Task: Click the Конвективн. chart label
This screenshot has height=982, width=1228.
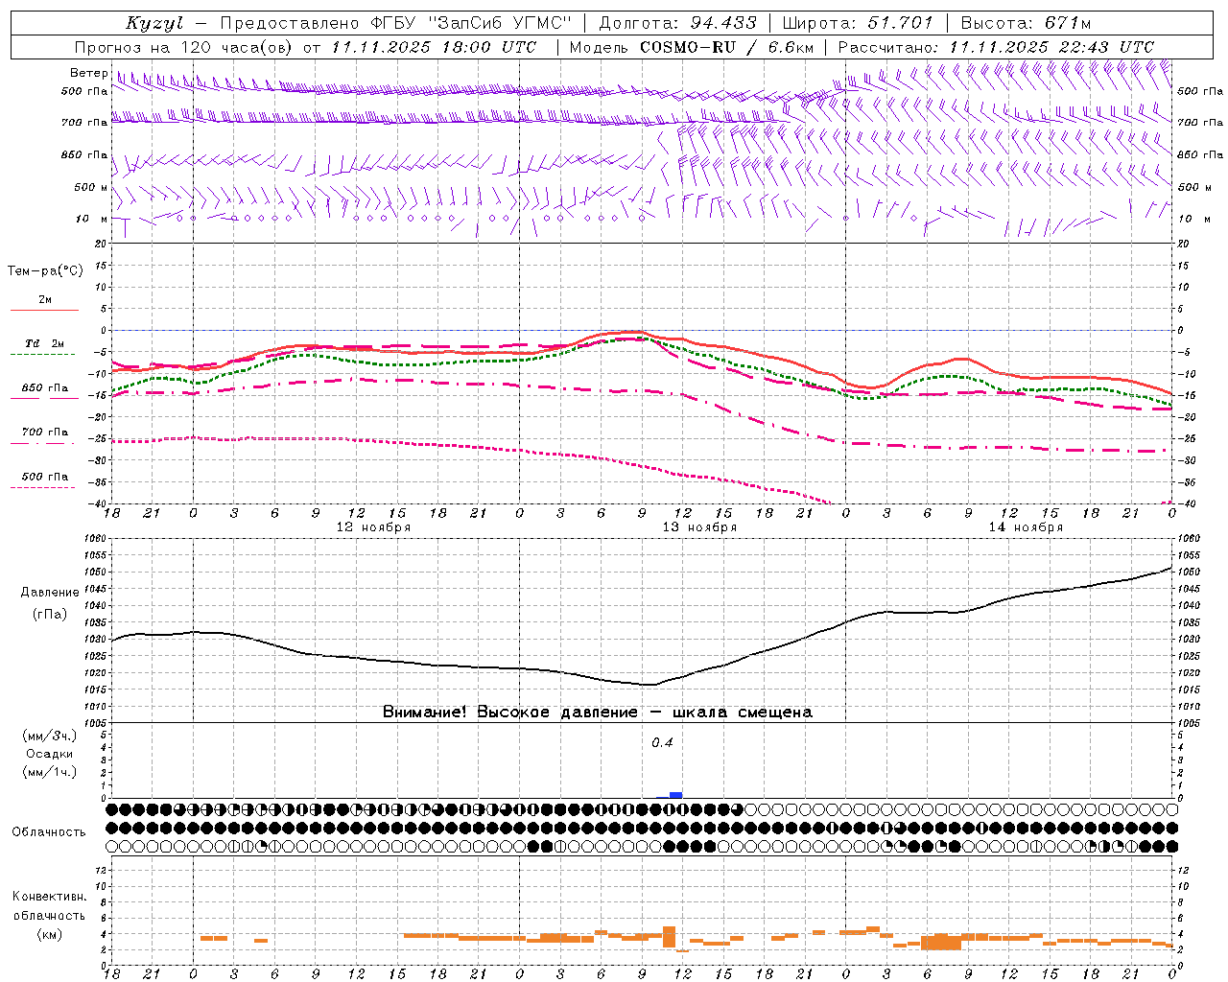Action: coord(49,897)
